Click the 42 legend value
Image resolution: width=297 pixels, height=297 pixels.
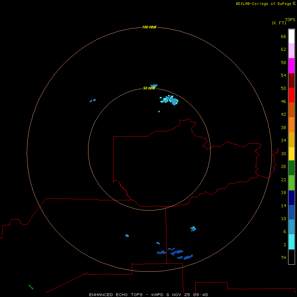coord(283,114)
